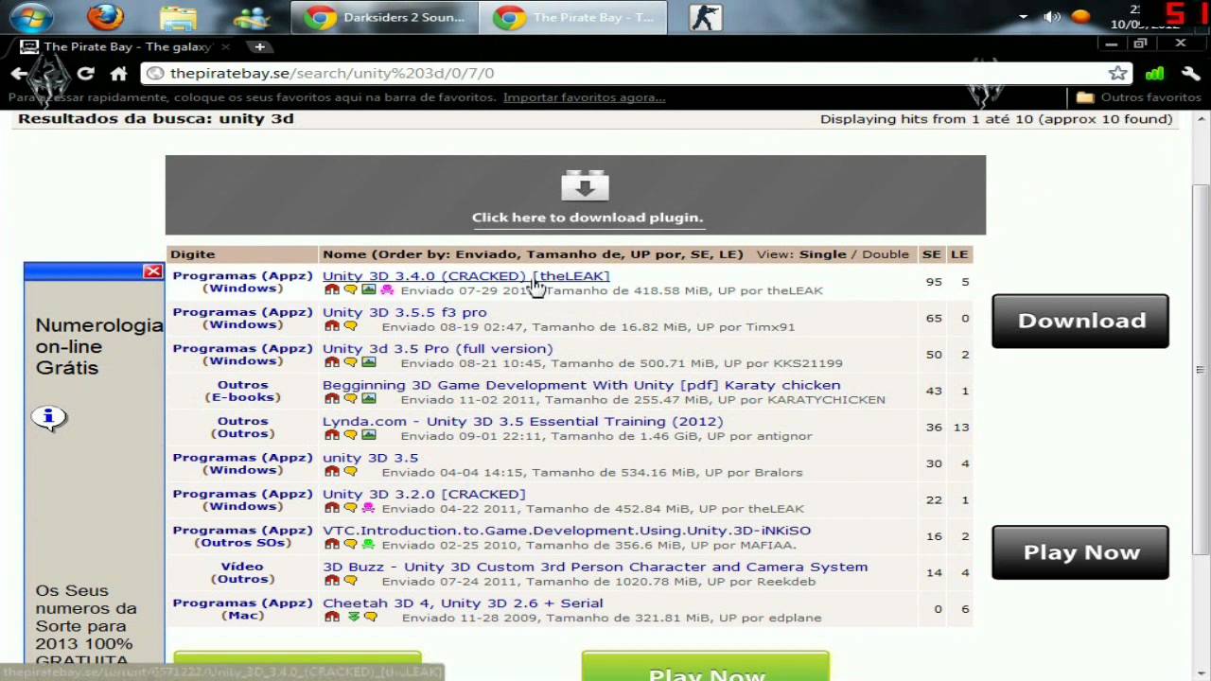This screenshot has width=1211, height=681.
Task: Open the Unity 3D 3.4.0 (CRACKED) [theLEAK] torrent
Action: click(465, 276)
